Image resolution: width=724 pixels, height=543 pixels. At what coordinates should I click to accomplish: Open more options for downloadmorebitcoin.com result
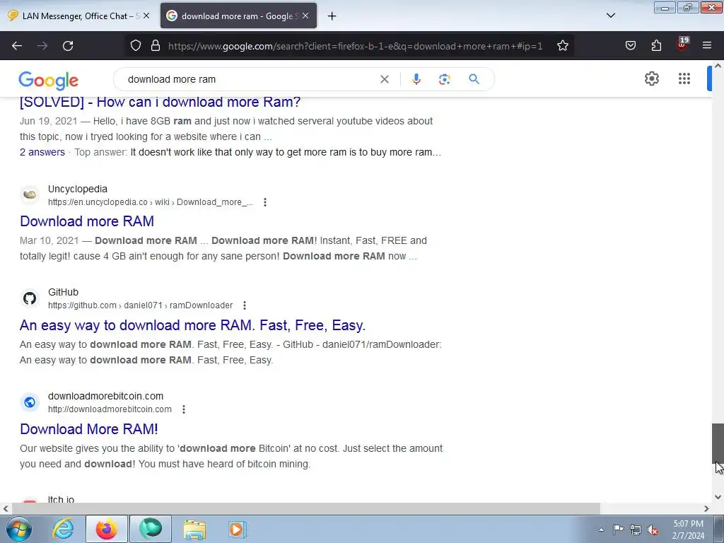(184, 409)
